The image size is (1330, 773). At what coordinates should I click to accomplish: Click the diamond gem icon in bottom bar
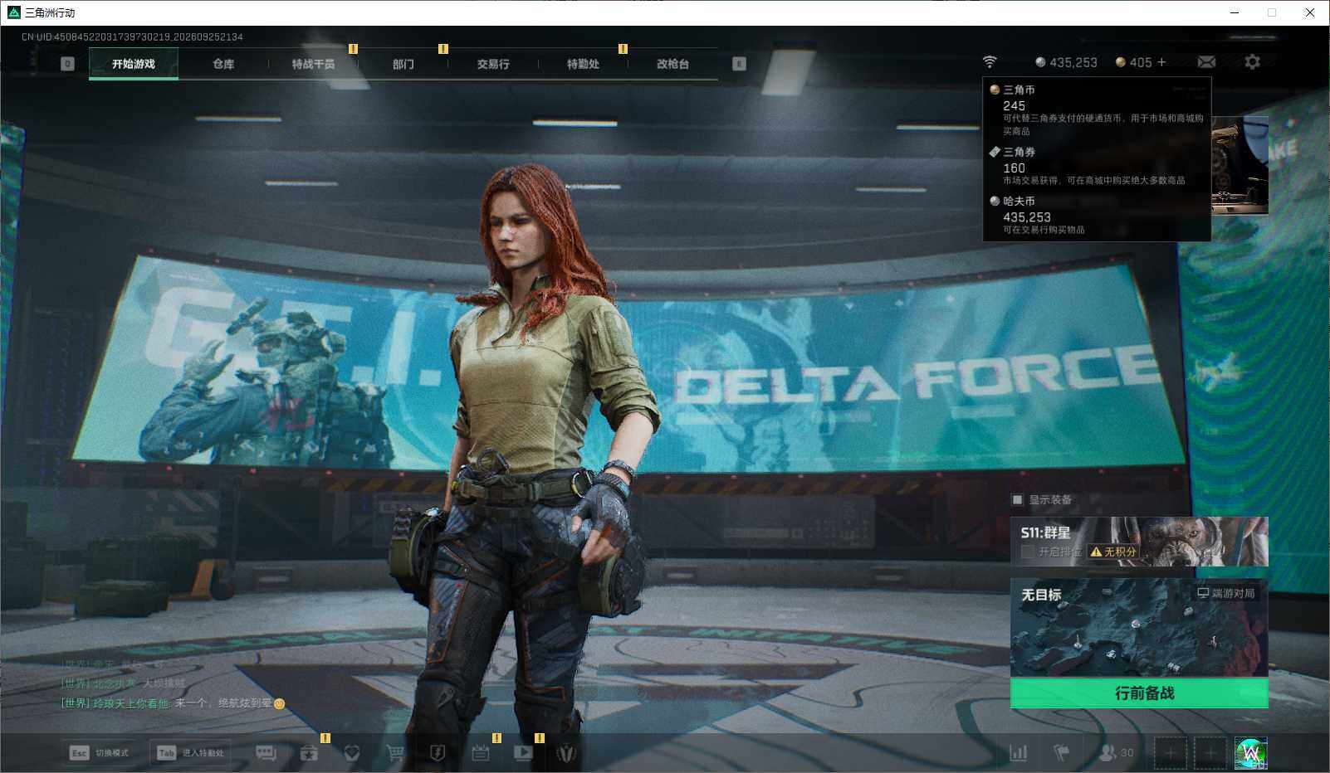[x=352, y=753]
